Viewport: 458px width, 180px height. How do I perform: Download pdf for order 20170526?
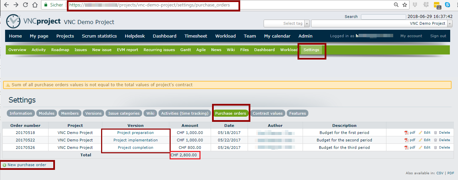[410, 148]
